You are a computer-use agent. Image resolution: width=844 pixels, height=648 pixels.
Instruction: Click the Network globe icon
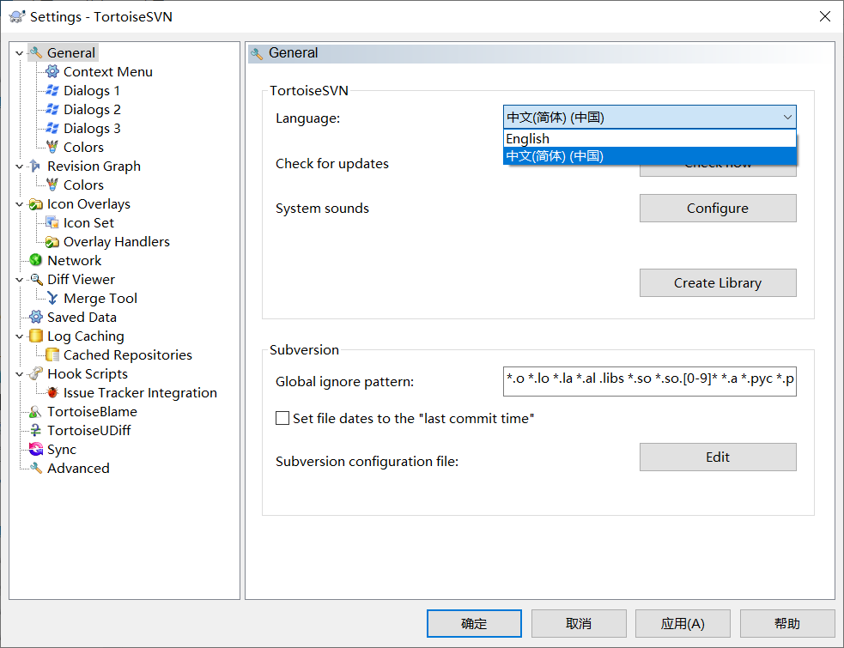coord(35,261)
